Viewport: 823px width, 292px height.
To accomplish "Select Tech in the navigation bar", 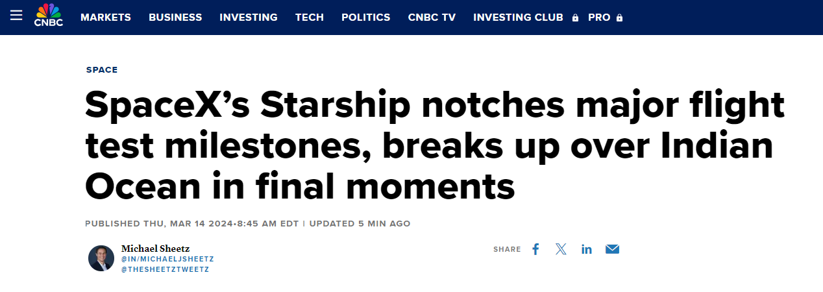I will pos(310,18).
